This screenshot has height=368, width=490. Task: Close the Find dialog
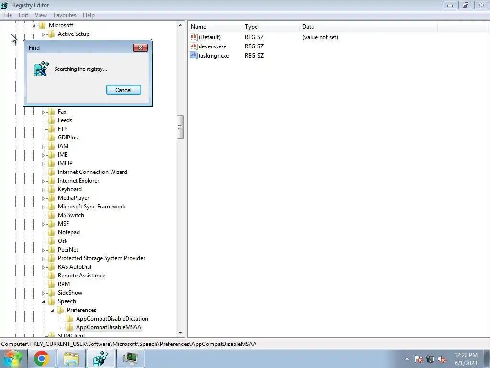point(140,47)
